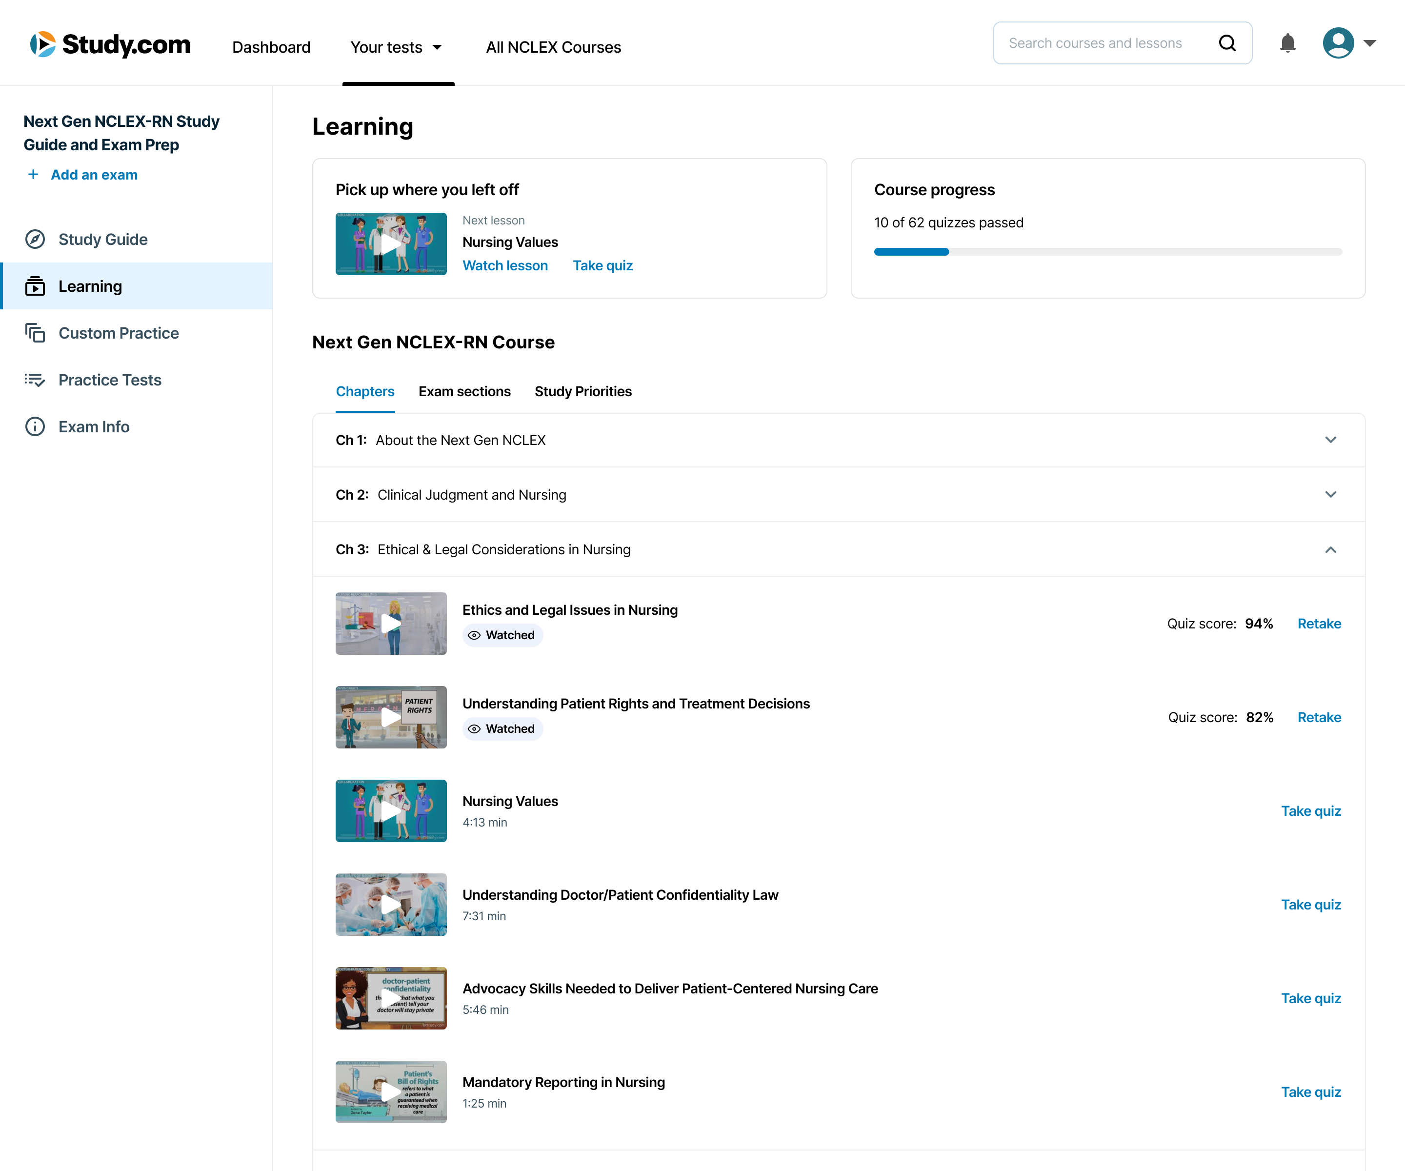The height and width of the screenshot is (1171, 1405).
Task: Open the account menu caret
Action: pyautogui.click(x=1370, y=43)
